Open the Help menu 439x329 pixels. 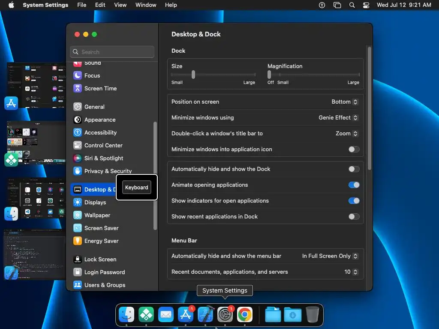(171, 5)
